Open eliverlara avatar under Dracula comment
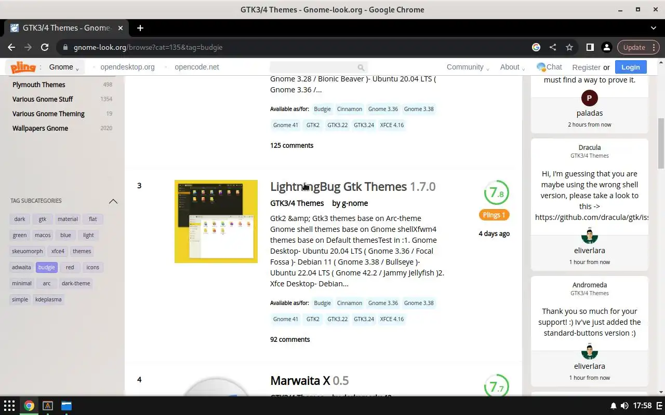Screen dimensions: 665x415 click(x=589, y=236)
